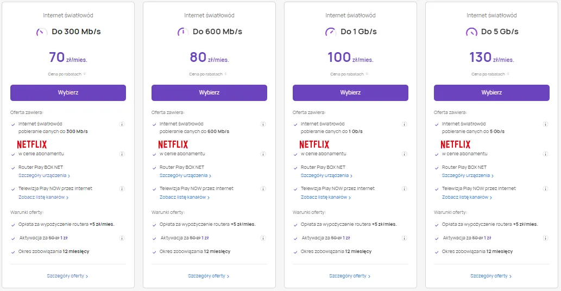Image resolution: width=561 pixels, height=291 pixels.
Task: Click activation info icon in the 5 Gb/s plan
Action: tap(545, 238)
